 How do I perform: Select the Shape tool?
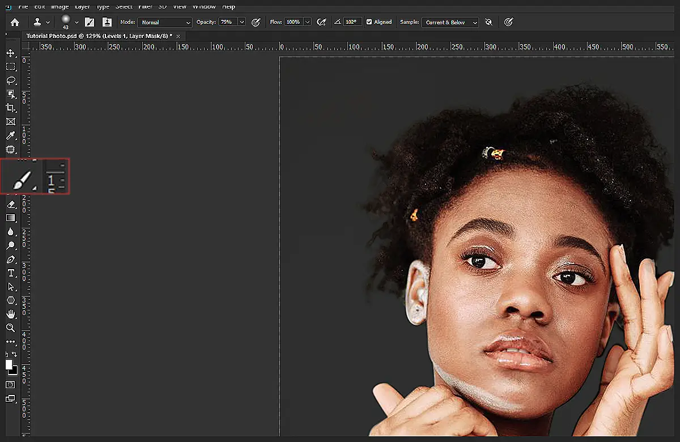point(10,300)
